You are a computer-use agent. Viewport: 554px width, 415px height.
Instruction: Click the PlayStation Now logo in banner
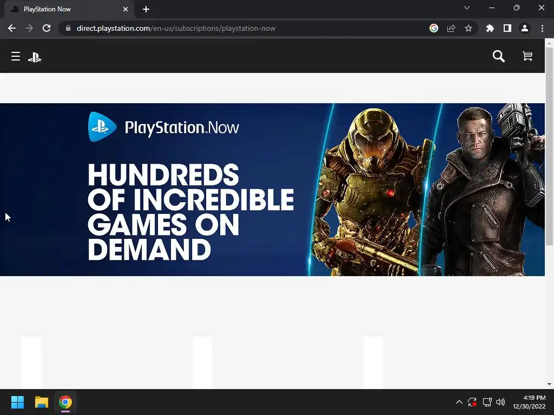[x=163, y=127]
